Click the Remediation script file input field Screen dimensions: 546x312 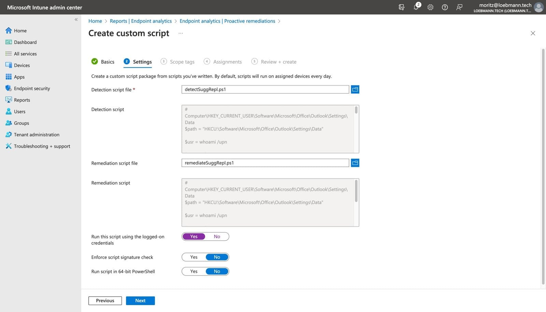click(265, 163)
